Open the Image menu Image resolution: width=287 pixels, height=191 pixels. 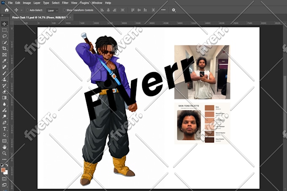tap(27, 3)
